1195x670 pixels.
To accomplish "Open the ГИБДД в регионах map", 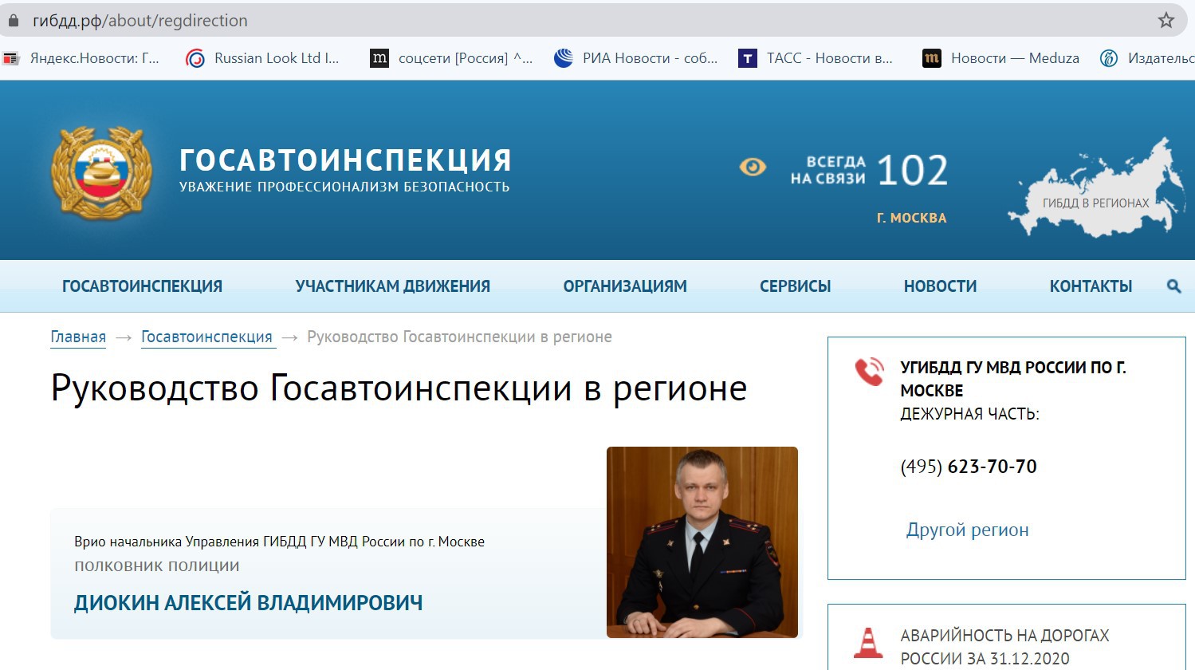I will (x=1096, y=189).
